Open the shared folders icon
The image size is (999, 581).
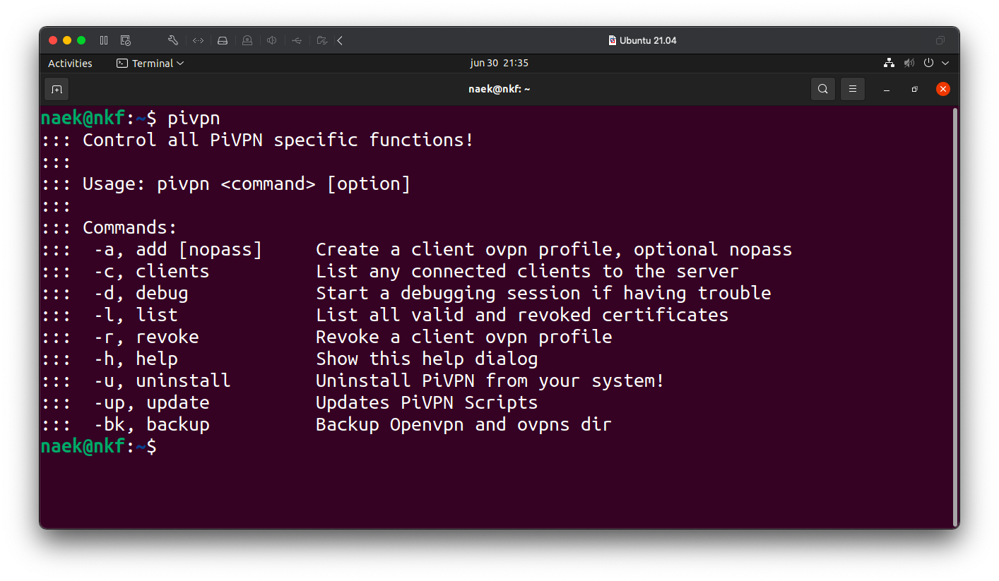click(x=321, y=40)
